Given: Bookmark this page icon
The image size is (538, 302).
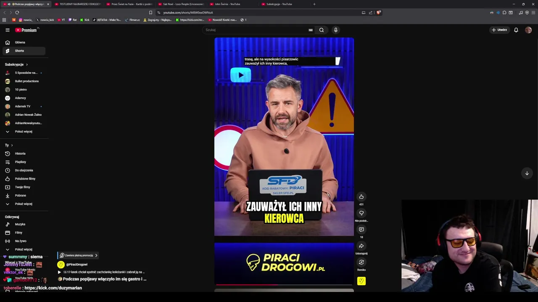Looking at the screenshot, I should (150, 13).
